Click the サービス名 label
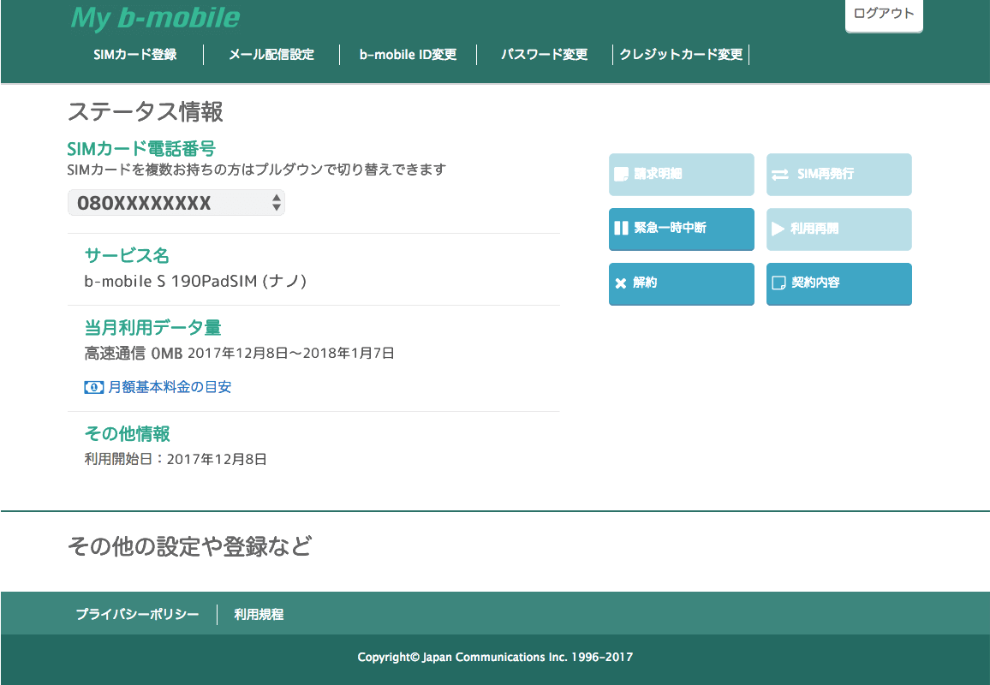The height and width of the screenshot is (685, 990). pyautogui.click(x=127, y=256)
